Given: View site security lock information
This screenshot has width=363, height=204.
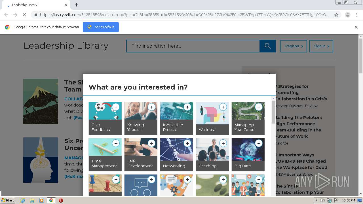Looking at the screenshot, I should click(x=35, y=15).
